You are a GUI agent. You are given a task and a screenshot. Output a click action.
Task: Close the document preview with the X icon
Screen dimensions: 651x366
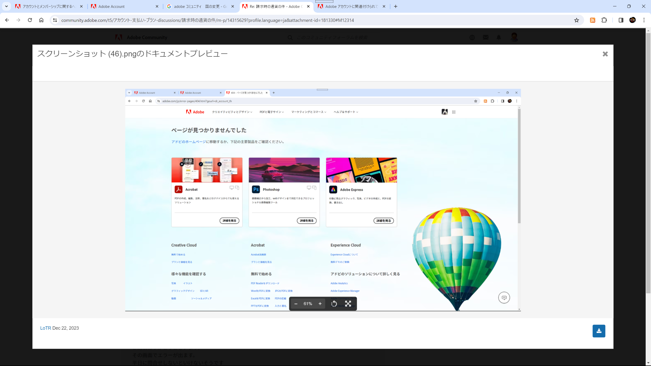605,54
